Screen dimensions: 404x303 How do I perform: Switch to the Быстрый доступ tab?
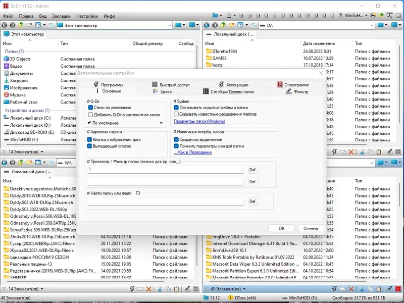tap(171, 84)
